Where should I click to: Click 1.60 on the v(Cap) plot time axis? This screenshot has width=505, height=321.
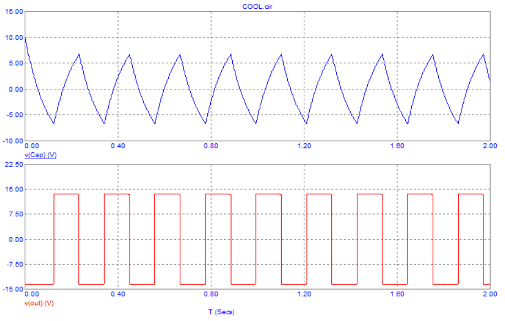pyautogui.click(x=397, y=146)
